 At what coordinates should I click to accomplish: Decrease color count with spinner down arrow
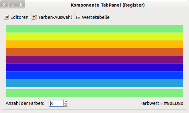(x=66, y=105)
